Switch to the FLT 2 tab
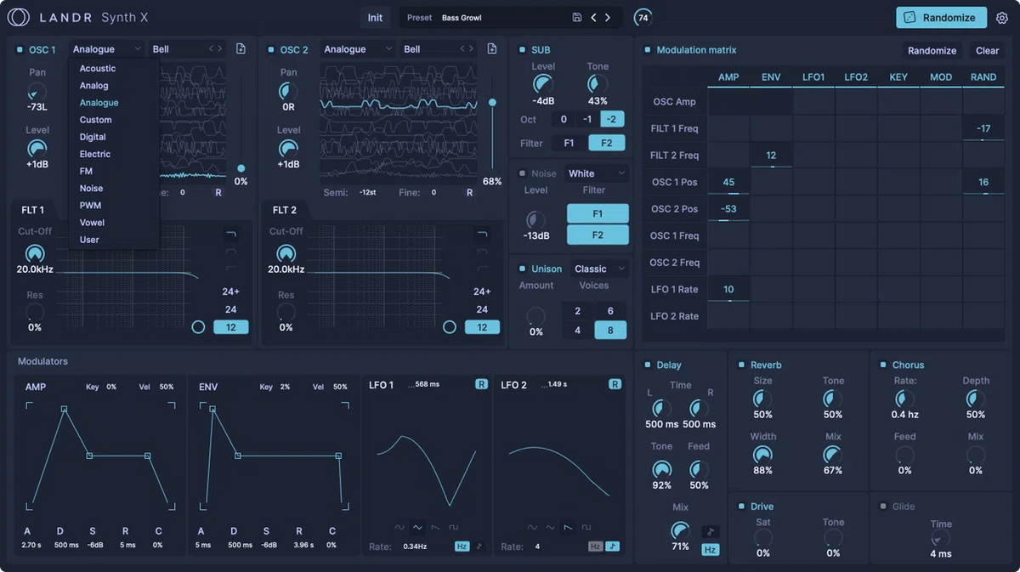Viewport: 1020px width, 572px height. (284, 209)
